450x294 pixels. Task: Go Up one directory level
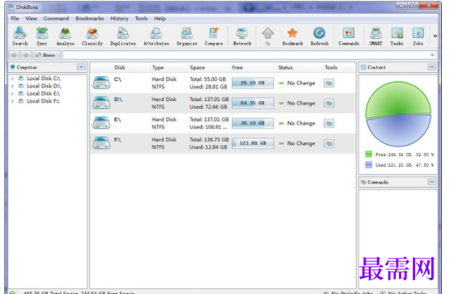(268, 36)
